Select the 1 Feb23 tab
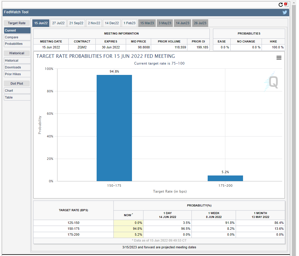 tap(130, 23)
